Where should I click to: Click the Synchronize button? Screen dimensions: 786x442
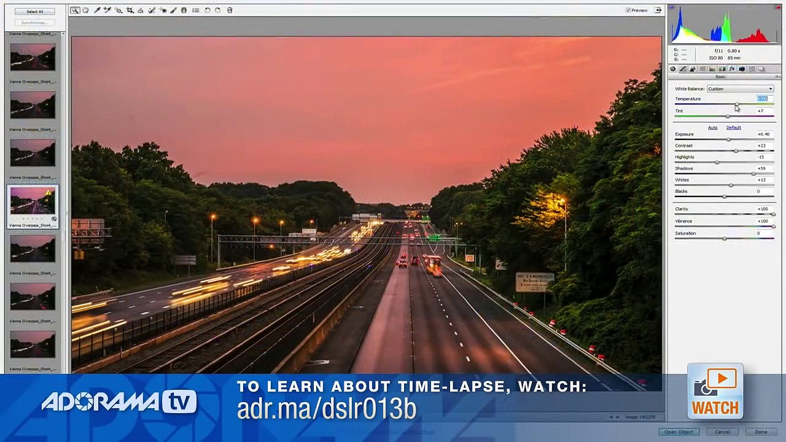click(34, 23)
